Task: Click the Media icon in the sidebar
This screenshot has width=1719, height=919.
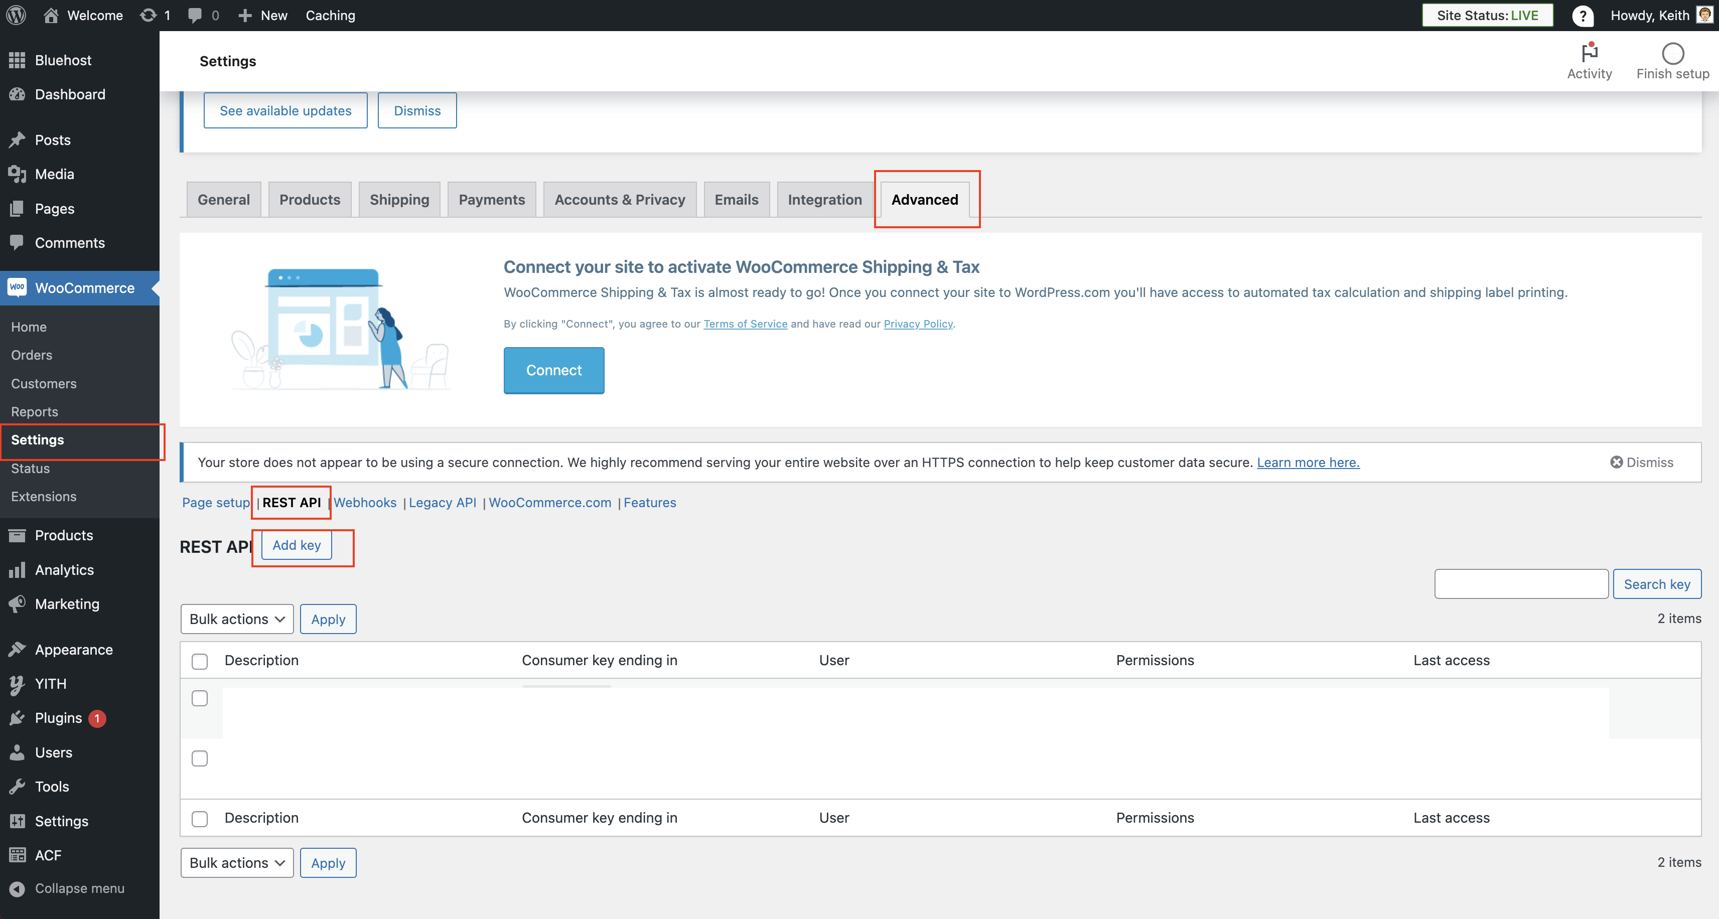Action: coord(18,174)
